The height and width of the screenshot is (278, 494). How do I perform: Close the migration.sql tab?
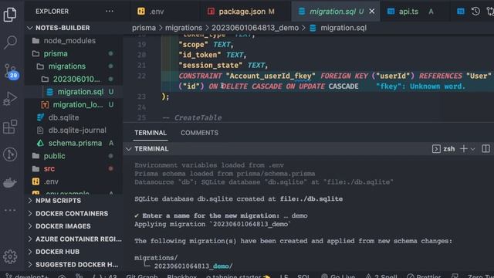[x=372, y=12]
